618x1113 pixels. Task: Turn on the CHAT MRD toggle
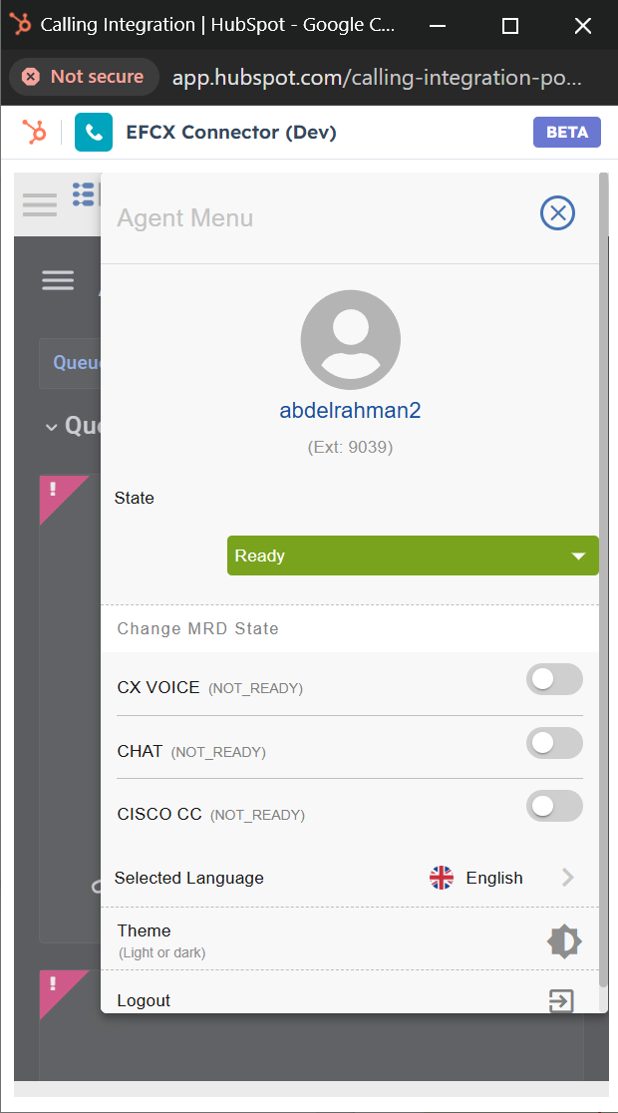point(554,743)
